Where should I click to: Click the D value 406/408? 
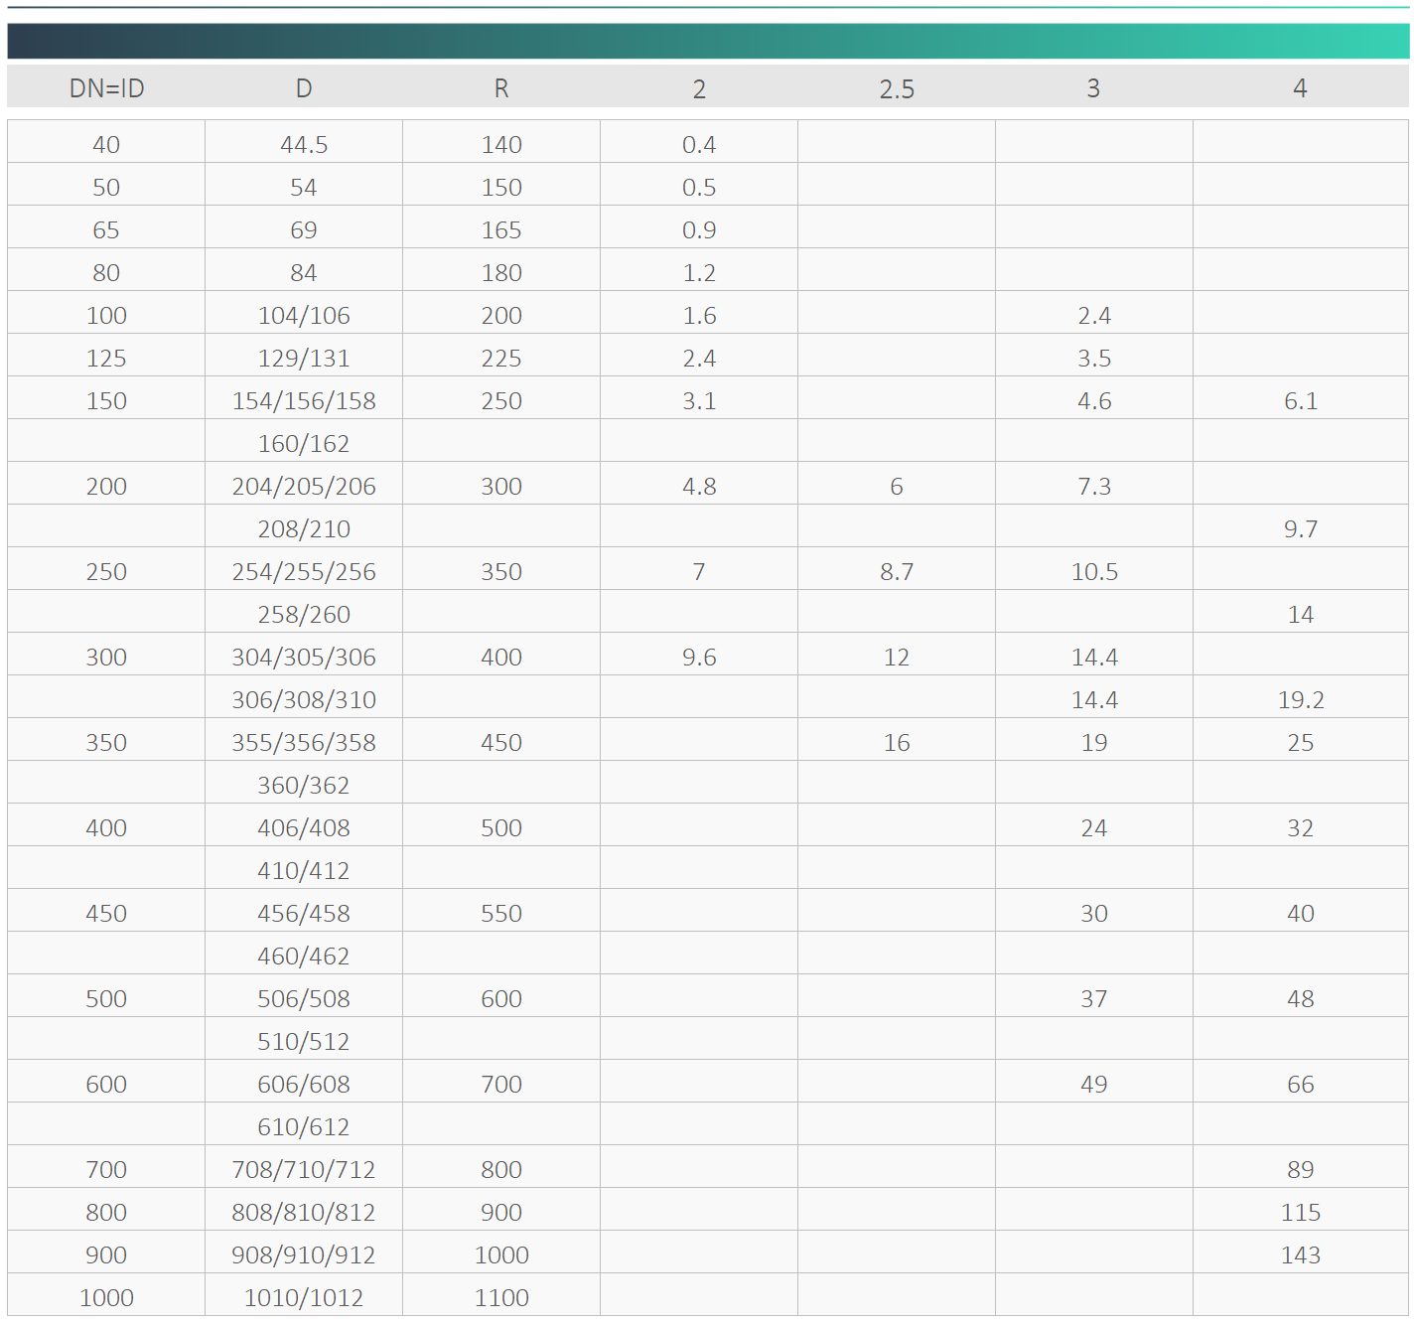[x=304, y=828]
